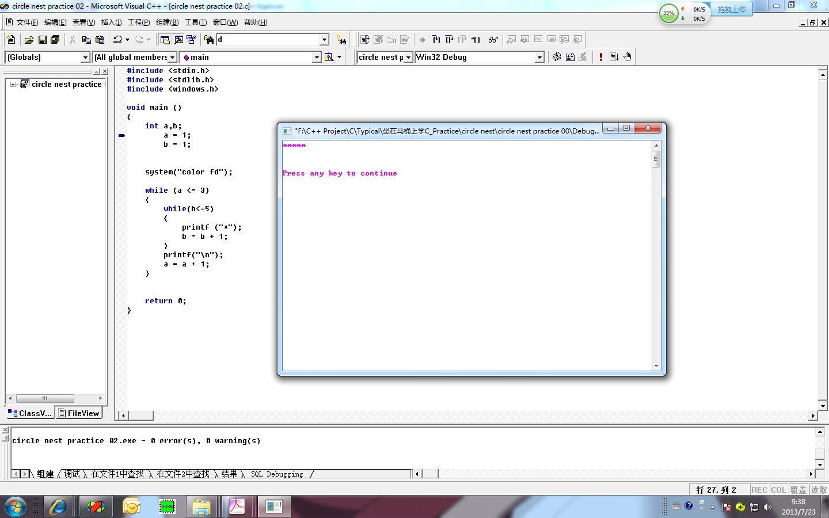Switch to the ClassView tab

[30, 413]
